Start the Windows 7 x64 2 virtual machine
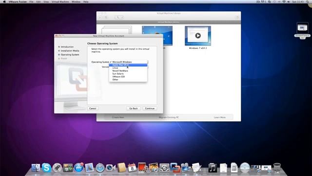Viewport: 312px width, 176px height. pyautogui.click(x=198, y=36)
